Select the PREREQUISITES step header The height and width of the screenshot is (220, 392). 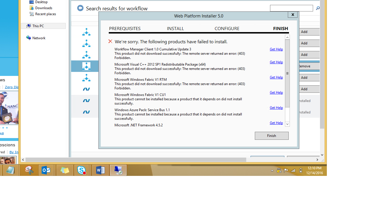coord(125,29)
